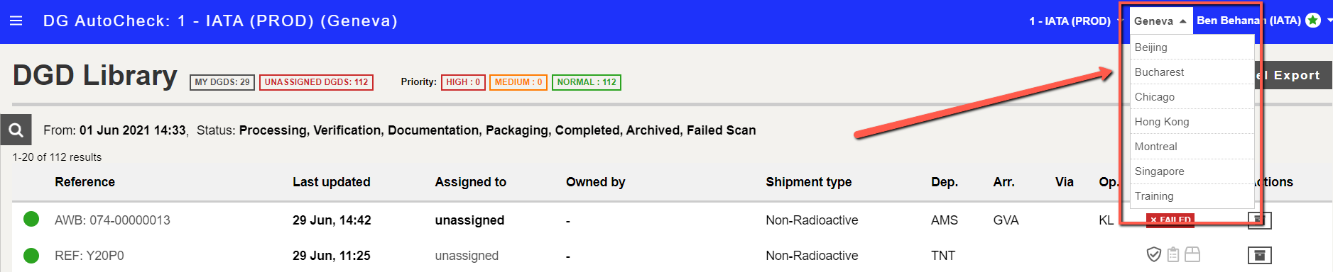Click verification shield icon for Y20P0
The image size is (1333, 272).
tap(1154, 254)
